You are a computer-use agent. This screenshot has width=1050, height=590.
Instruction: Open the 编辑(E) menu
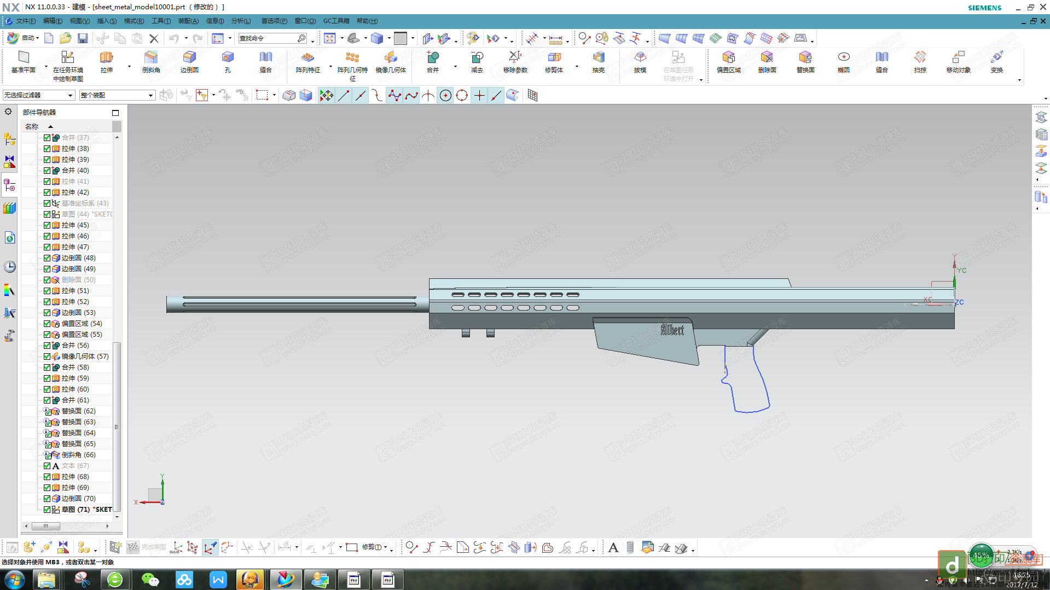click(x=53, y=21)
